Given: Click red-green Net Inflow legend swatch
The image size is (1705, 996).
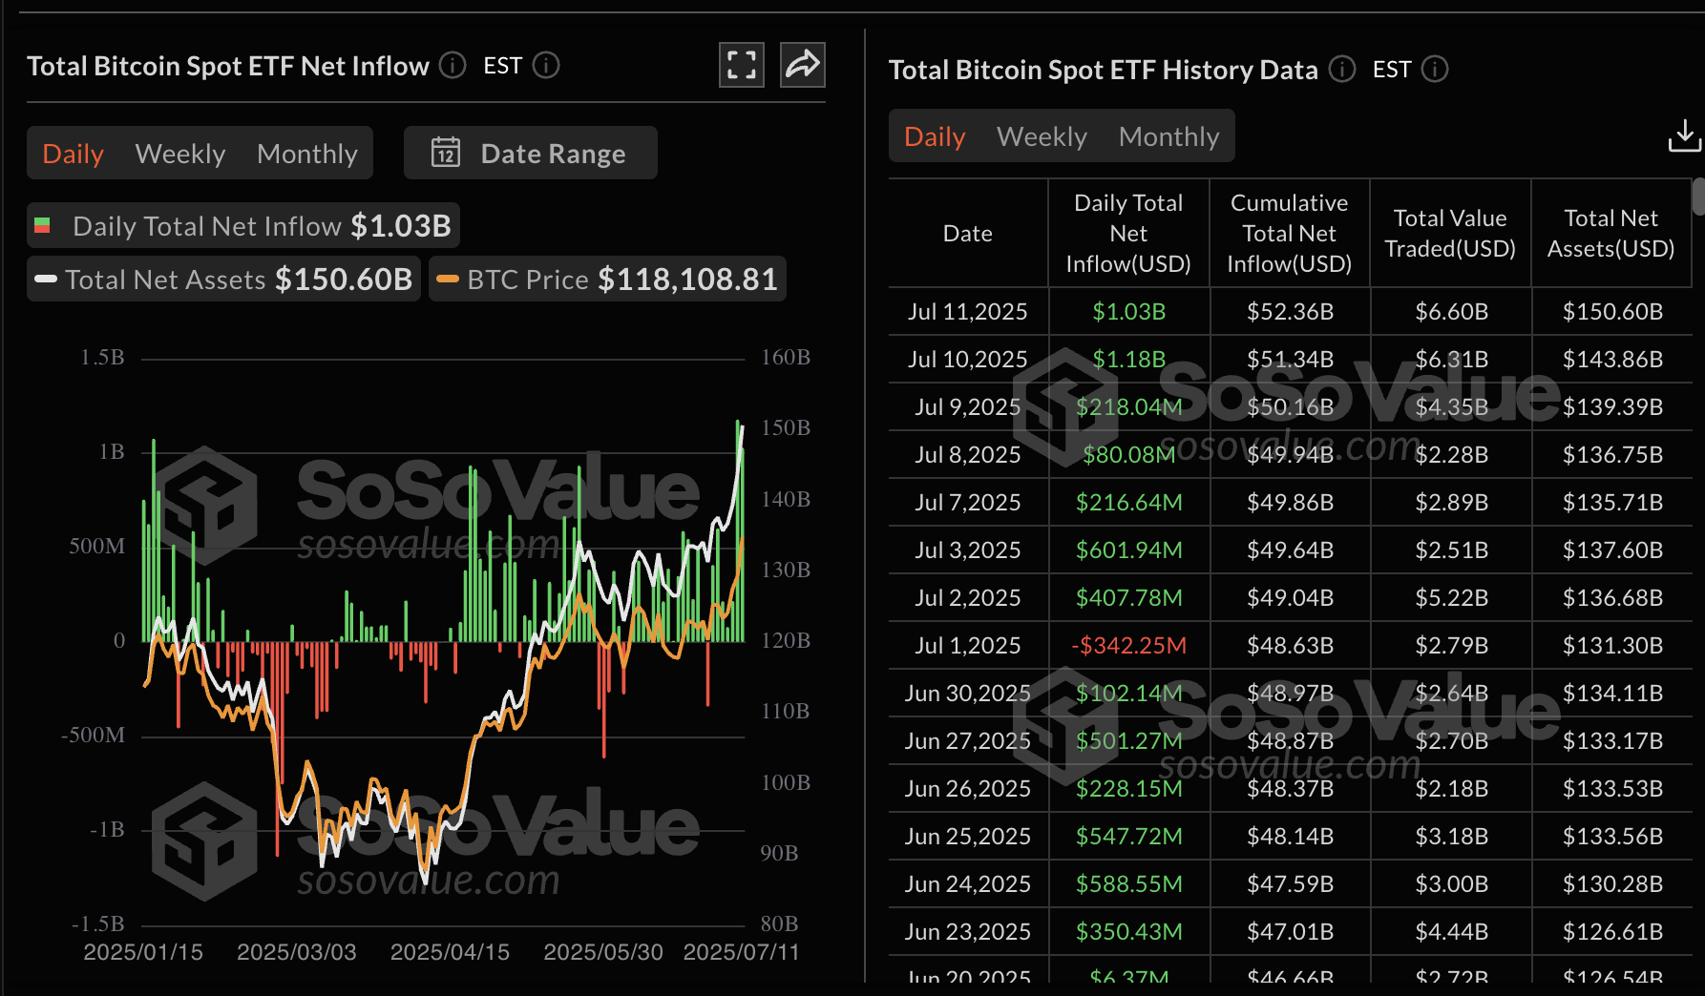Looking at the screenshot, I should tap(42, 226).
